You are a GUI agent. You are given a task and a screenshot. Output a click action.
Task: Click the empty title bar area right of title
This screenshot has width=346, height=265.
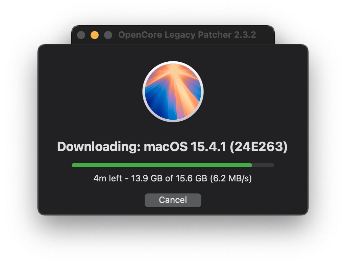point(265,35)
